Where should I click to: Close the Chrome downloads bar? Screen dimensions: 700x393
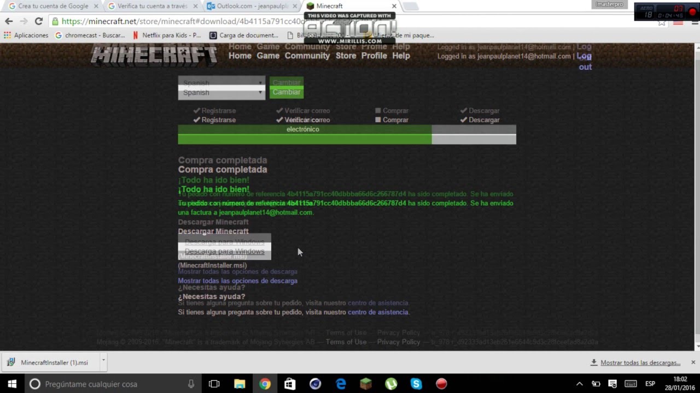(x=693, y=362)
